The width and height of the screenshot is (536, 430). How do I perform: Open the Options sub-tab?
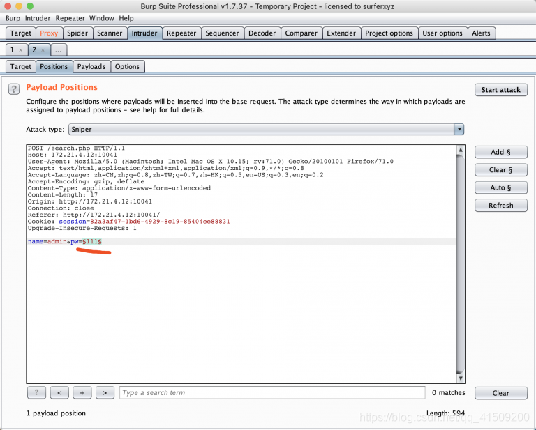127,66
